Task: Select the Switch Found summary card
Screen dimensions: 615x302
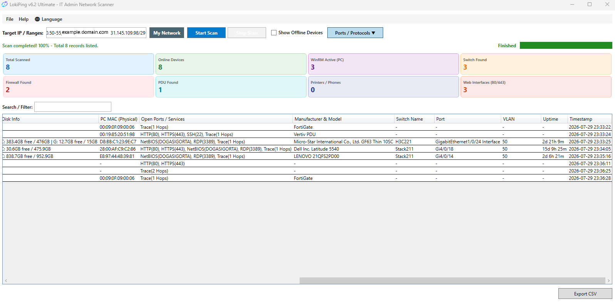Action: pos(536,64)
